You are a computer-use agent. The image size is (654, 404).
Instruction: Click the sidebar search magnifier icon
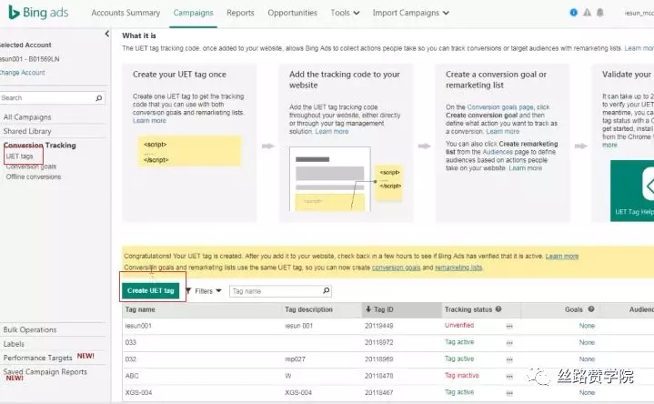(99, 97)
